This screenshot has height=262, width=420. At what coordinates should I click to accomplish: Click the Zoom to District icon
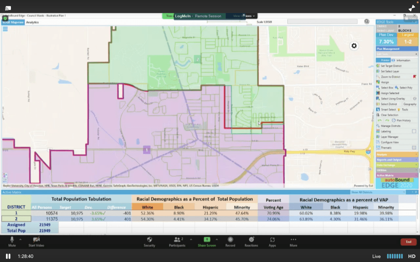[378, 77]
